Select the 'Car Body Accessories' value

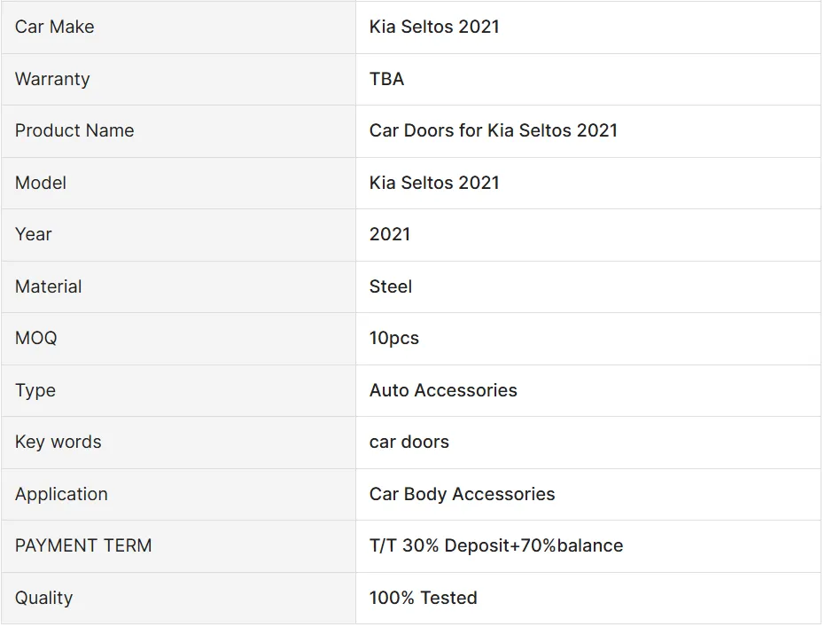[462, 494]
